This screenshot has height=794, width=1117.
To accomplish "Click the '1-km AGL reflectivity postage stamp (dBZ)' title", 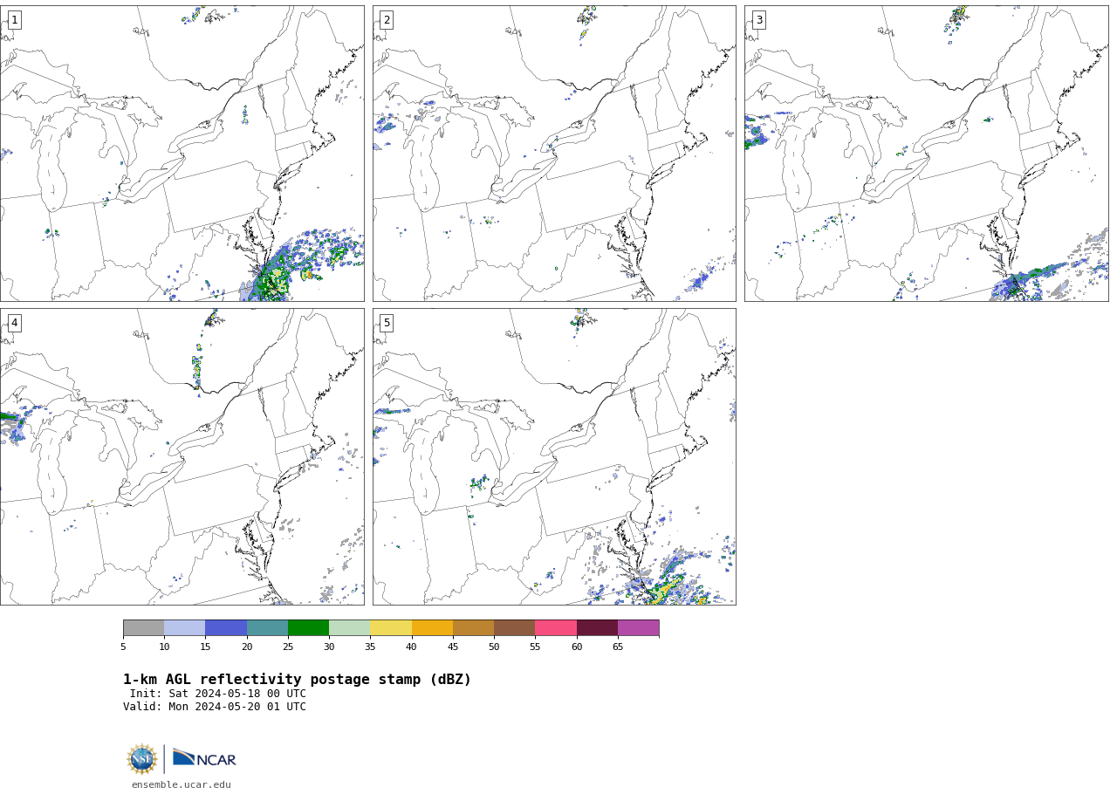I will [x=297, y=680].
